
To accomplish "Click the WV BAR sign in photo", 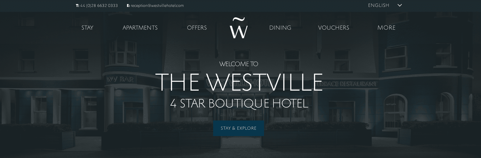I will point(120,80).
